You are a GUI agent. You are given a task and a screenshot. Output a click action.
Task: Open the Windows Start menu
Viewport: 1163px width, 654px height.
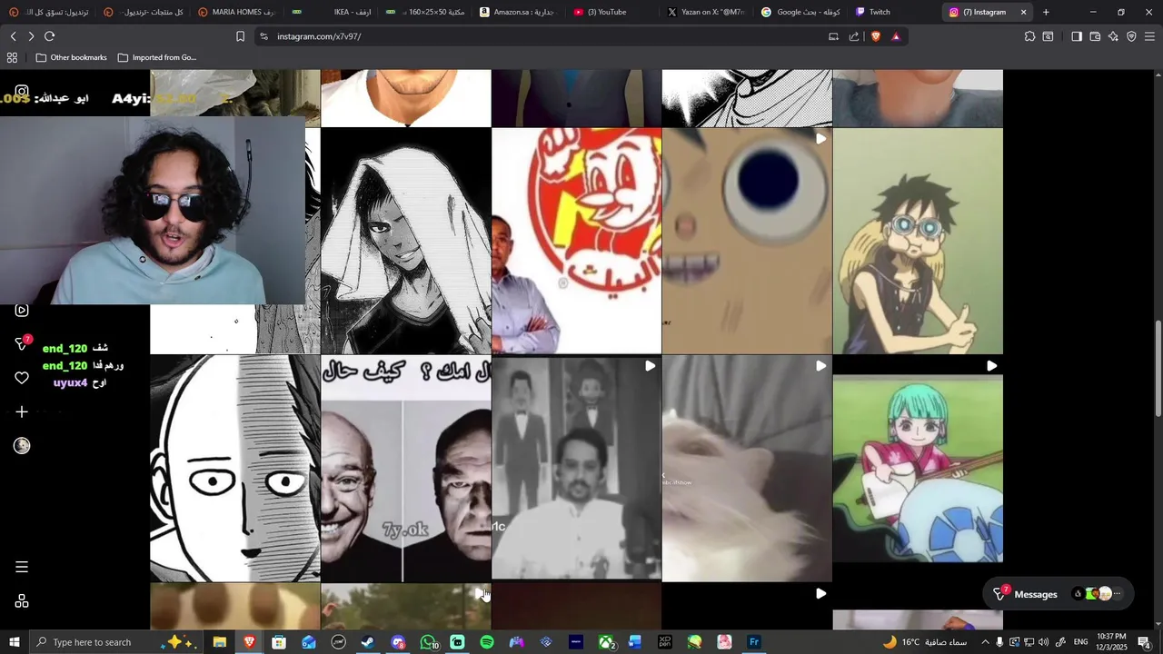click(x=15, y=642)
